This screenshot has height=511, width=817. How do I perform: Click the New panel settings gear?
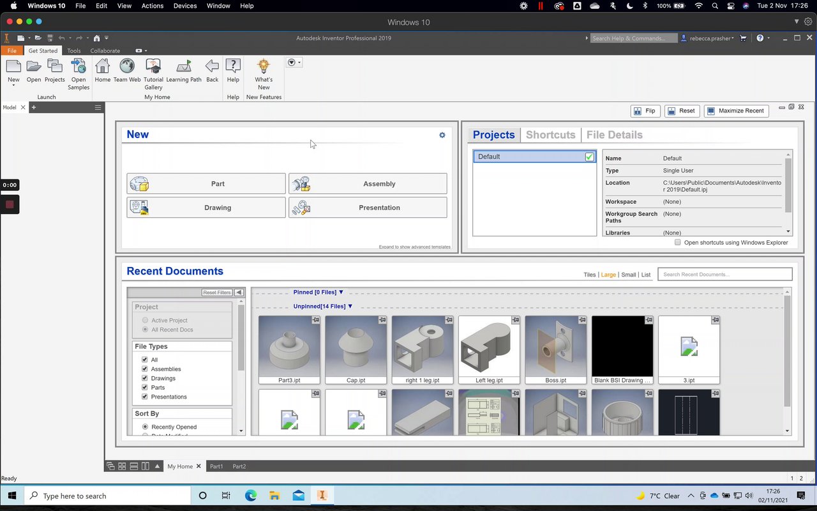[442, 135]
